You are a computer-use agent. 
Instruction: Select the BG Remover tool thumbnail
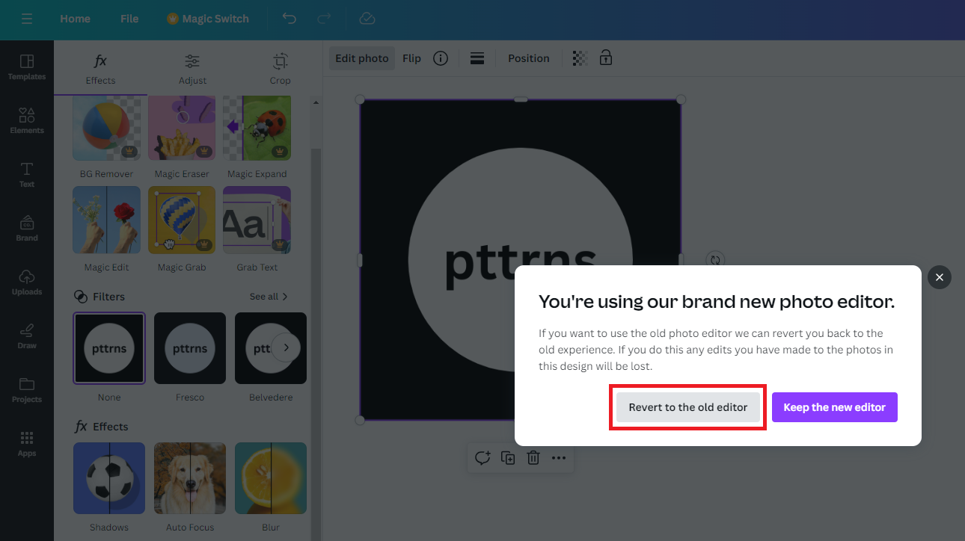coord(106,127)
